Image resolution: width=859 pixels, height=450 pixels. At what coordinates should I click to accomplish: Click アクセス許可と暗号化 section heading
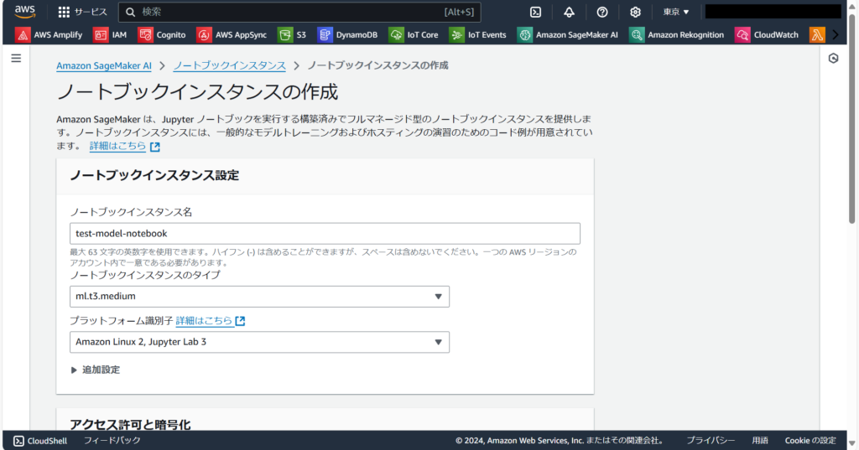tap(130, 424)
